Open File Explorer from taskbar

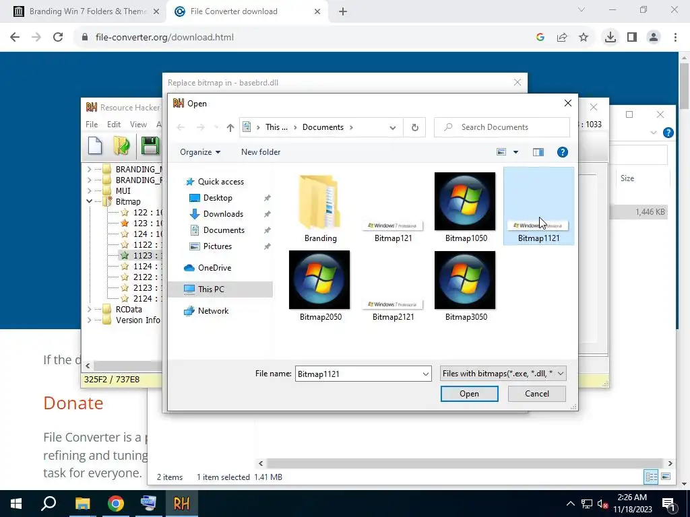click(82, 504)
